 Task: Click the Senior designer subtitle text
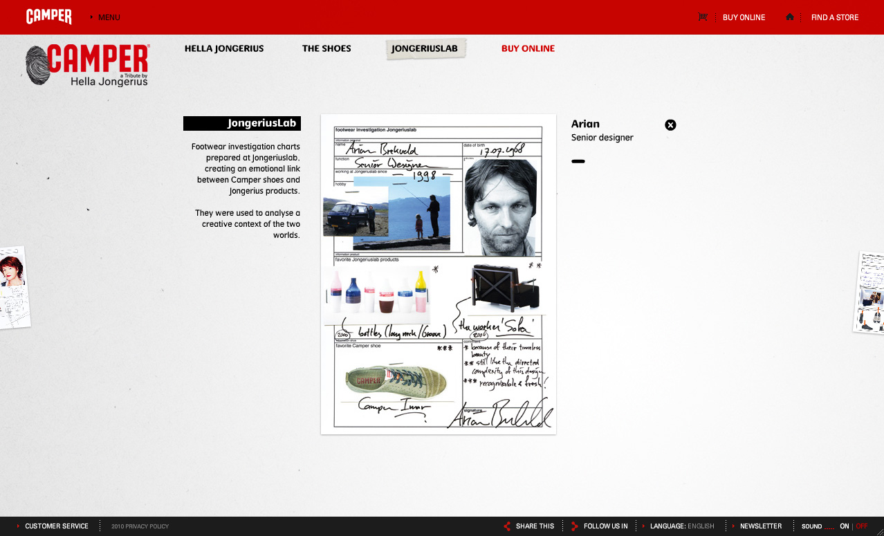602,138
